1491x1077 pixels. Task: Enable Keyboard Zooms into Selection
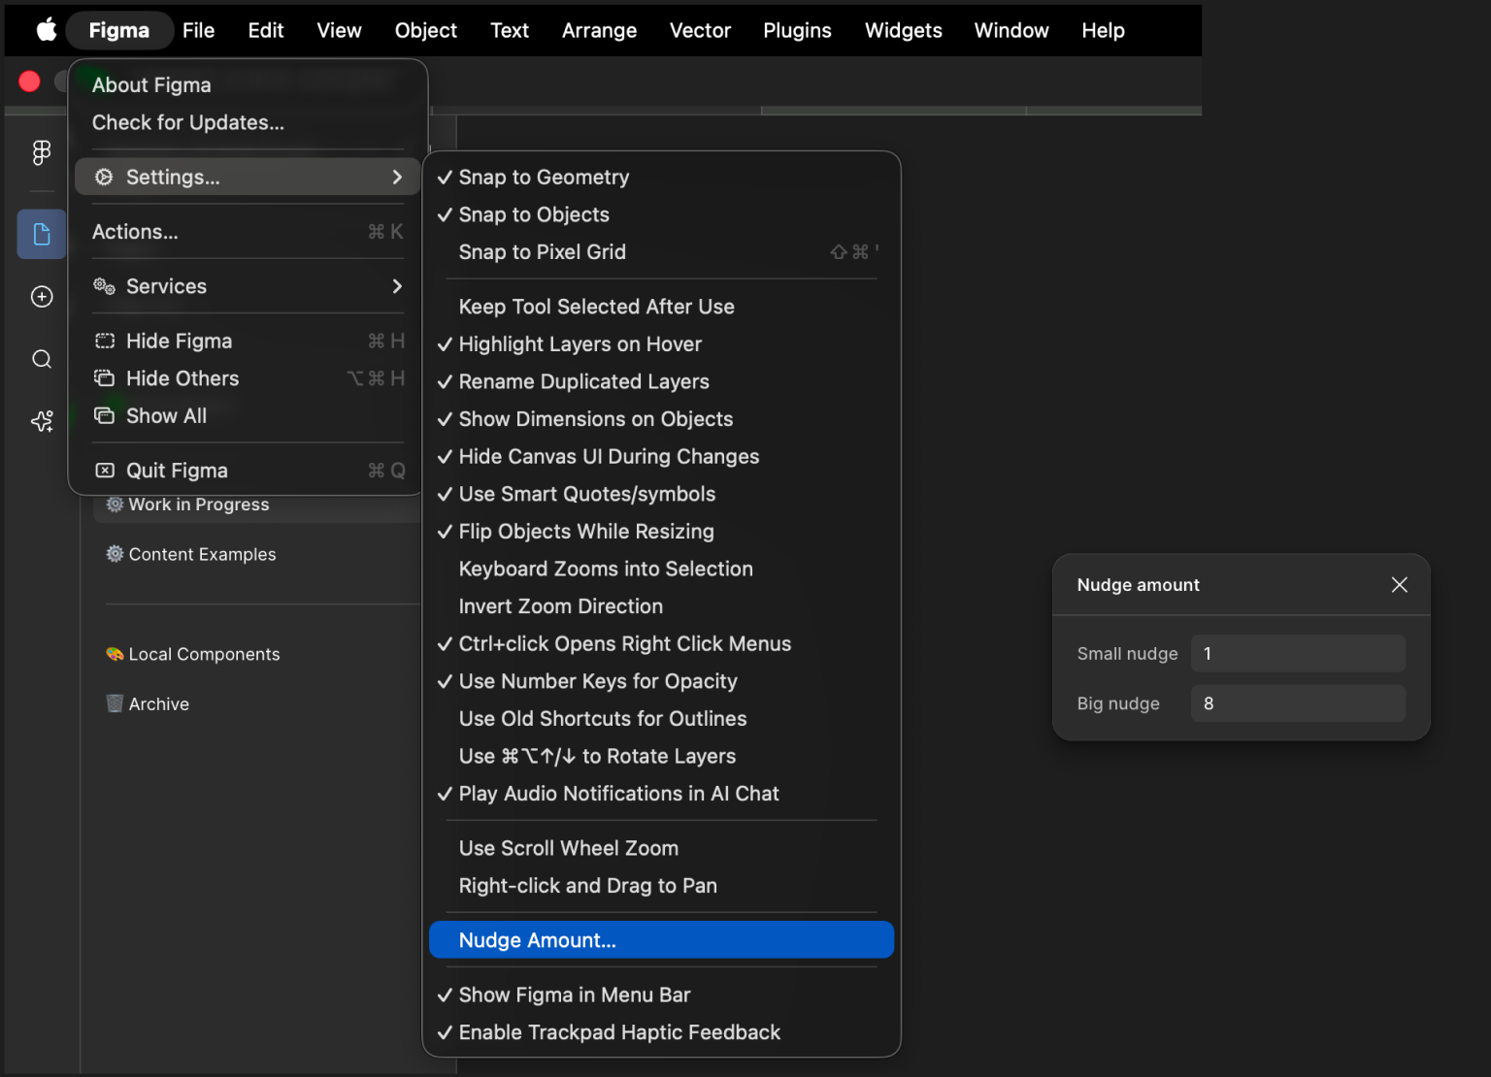coord(606,569)
